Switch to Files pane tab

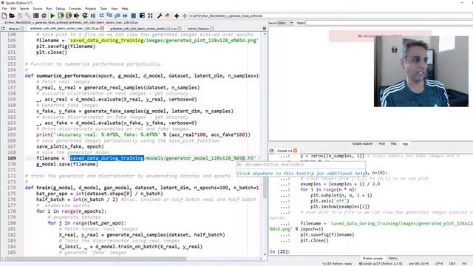(394, 144)
